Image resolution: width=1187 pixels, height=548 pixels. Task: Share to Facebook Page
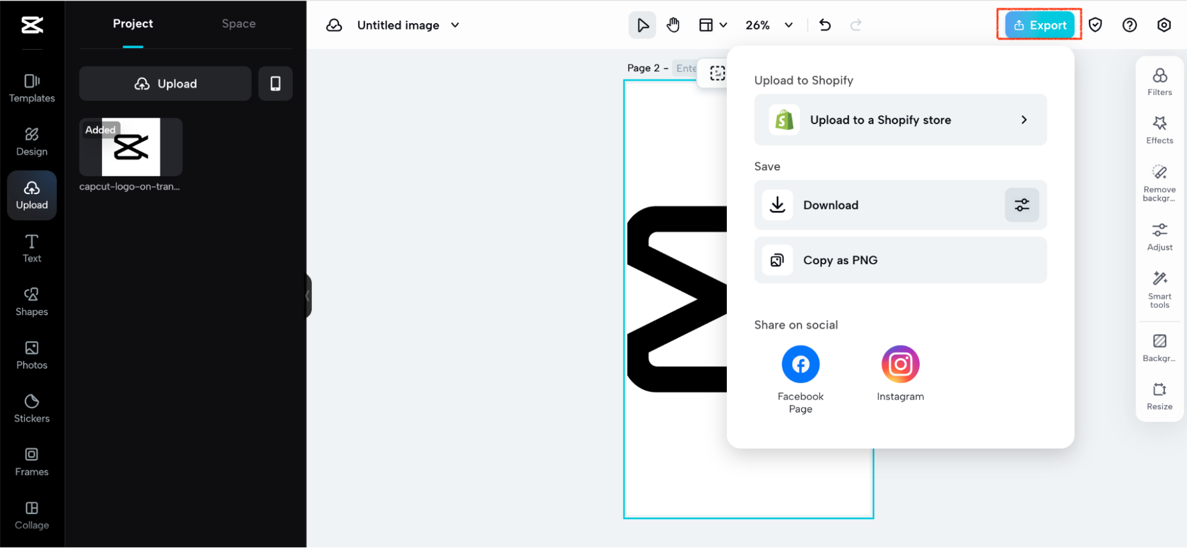pyautogui.click(x=800, y=379)
